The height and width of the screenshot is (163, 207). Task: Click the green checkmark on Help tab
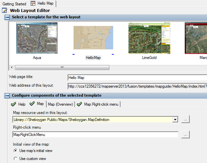coord(13,104)
